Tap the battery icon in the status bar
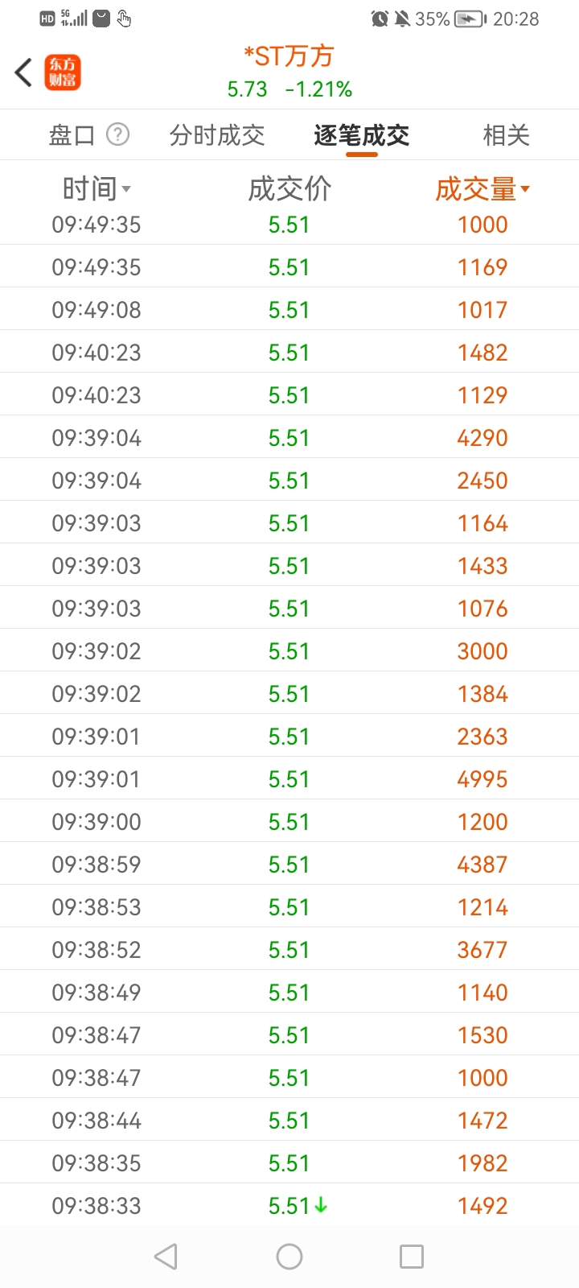This screenshot has width=579, height=1288. pyautogui.click(x=470, y=19)
